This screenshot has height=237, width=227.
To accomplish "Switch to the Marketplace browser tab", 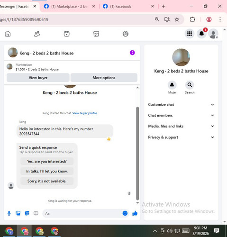I will coord(70,7).
